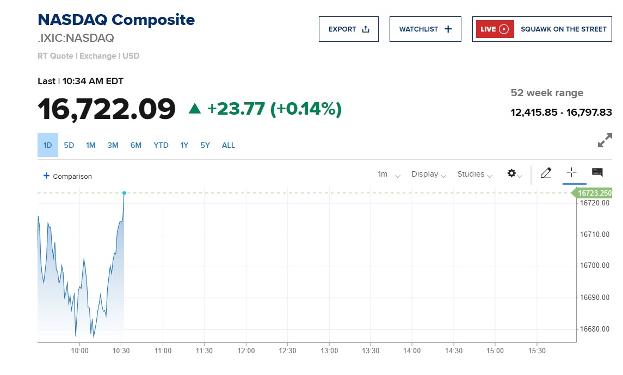623x375 pixels.
Task: Click the plus Comparison icon
Action: tap(47, 176)
